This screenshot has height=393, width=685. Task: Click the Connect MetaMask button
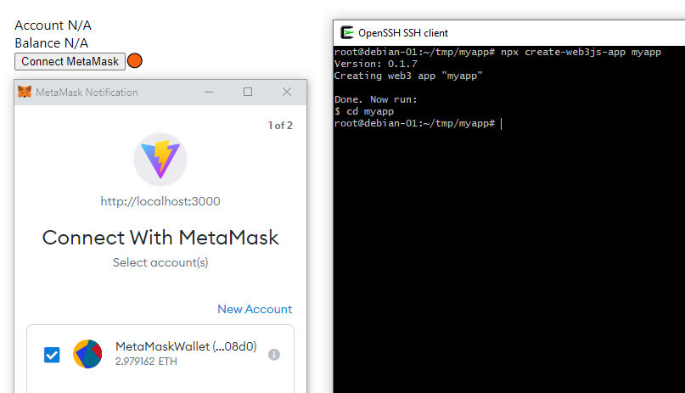[70, 62]
